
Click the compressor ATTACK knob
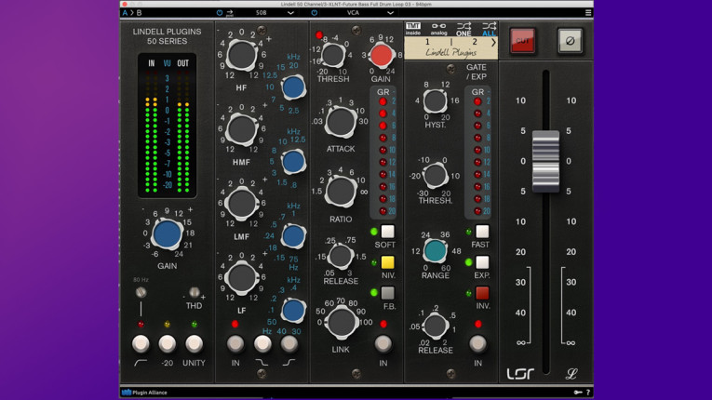pos(341,123)
